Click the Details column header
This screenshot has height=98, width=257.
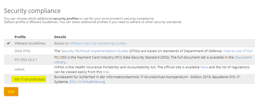pyautogui.click(x=60, y=37)
